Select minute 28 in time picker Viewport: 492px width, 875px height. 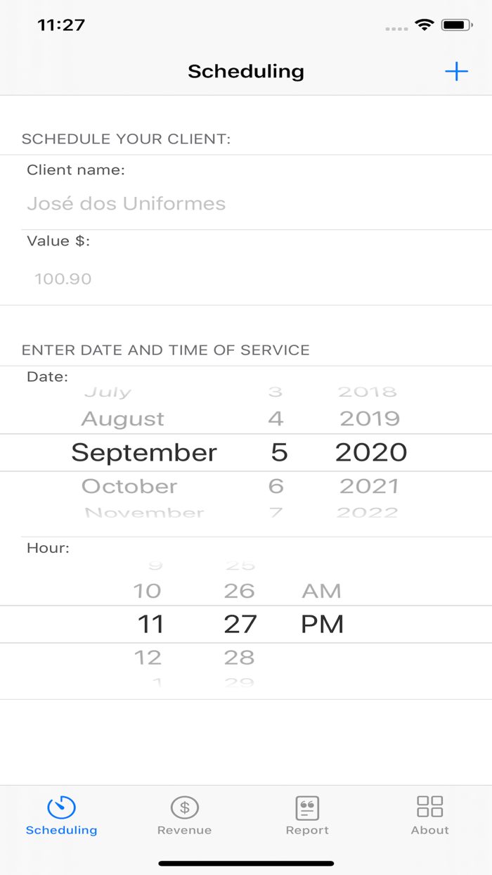pyautogui.click(x=239, y=658)
